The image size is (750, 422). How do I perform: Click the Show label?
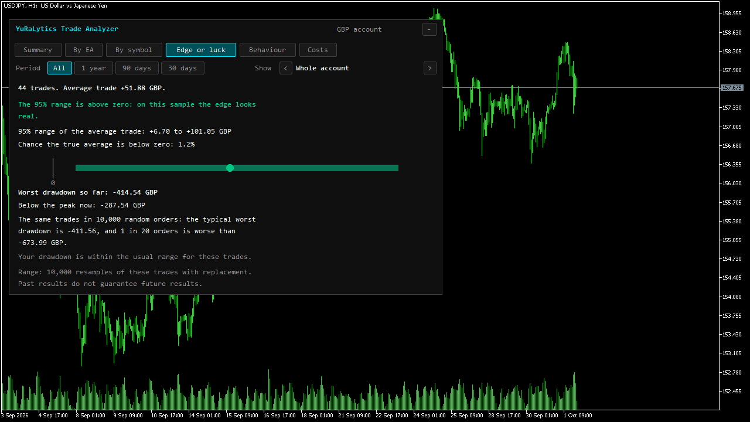tap(263, 68)
